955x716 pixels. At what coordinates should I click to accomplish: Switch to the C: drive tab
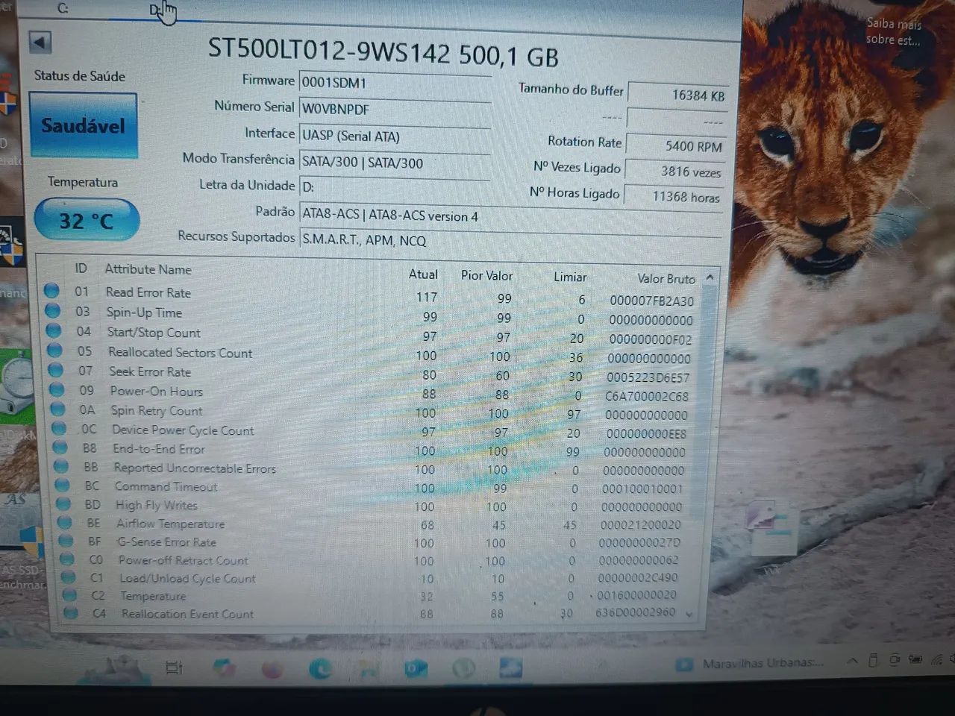click(61, 9)
